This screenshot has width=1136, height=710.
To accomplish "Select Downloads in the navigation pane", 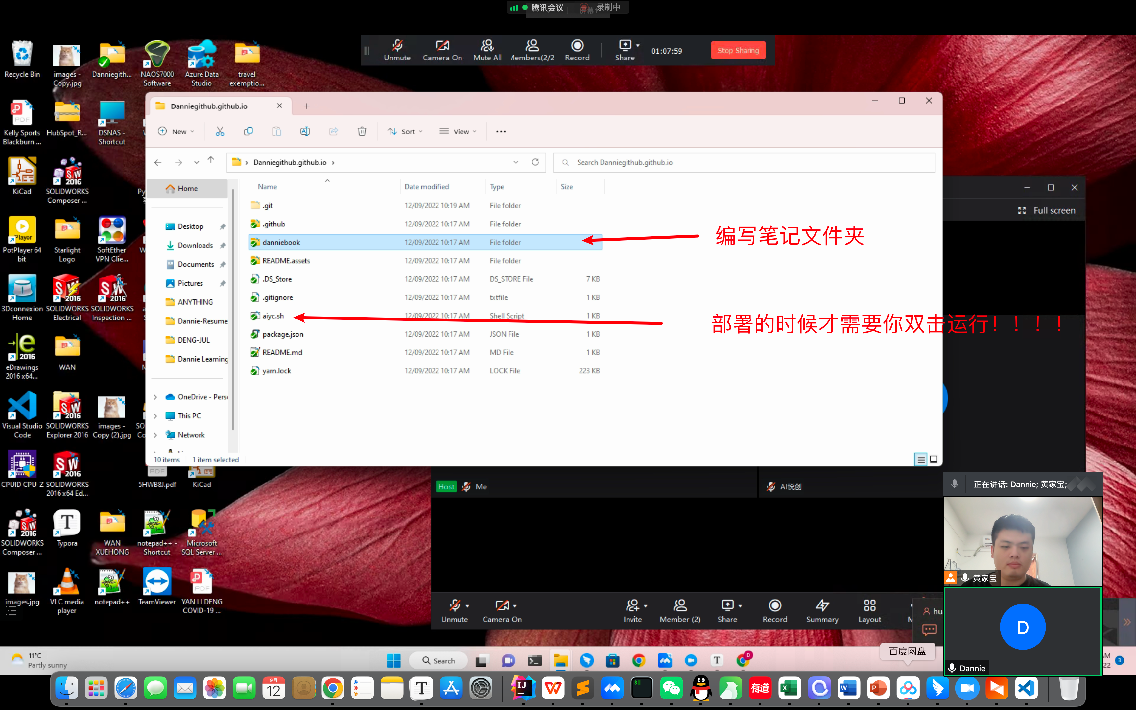I will point(195,246).
